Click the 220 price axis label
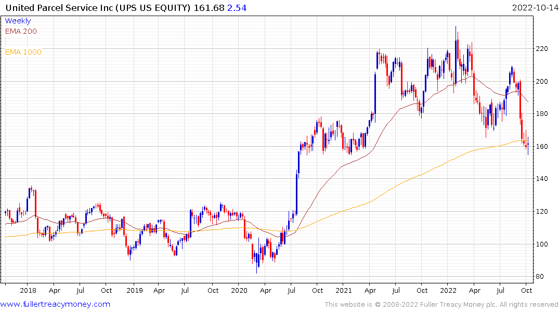The width and height of the screenshot is (559, 312). 542,49
